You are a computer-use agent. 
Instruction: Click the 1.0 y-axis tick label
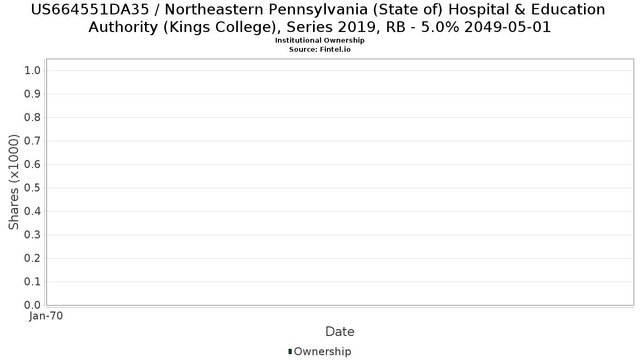(x=33, y=70)
